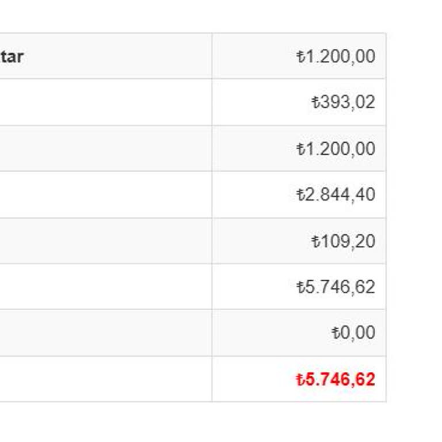Viewport: 442px width, 442px height.
Task: Click the ₺2.844,40 amount cell
Action: [336, 195]
